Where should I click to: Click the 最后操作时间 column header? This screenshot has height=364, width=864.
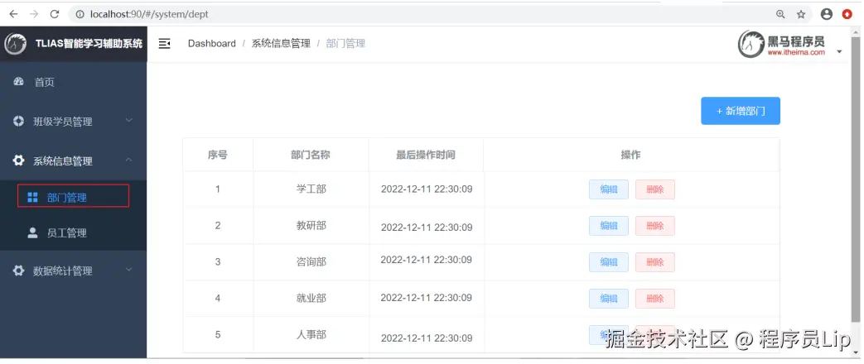point(426,155)
